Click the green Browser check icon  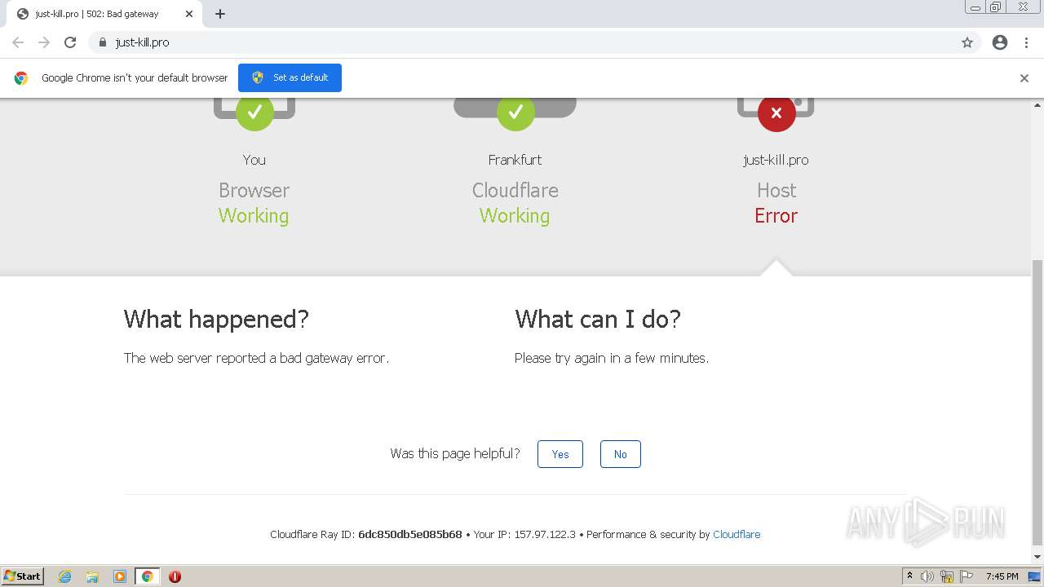coord(254,112)
